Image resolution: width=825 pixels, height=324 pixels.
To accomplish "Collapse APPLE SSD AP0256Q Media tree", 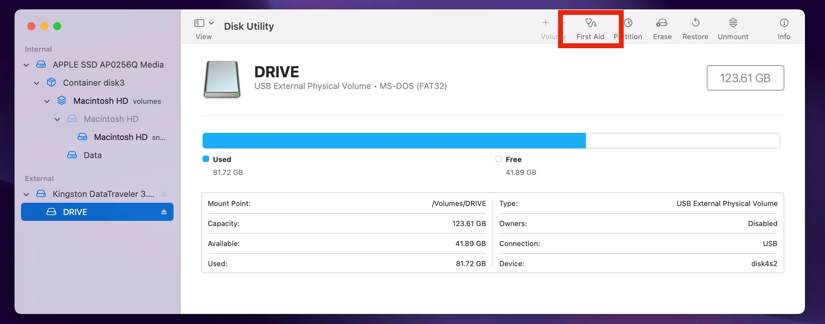I will click(26, 65).
